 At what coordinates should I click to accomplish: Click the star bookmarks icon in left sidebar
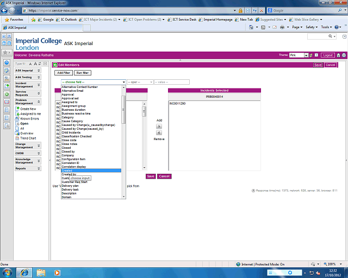click(6, 53)
